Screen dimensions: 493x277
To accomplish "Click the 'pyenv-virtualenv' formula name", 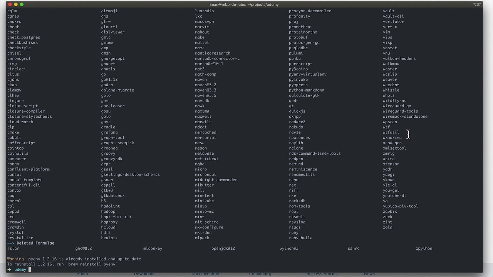I will [308, 74].
